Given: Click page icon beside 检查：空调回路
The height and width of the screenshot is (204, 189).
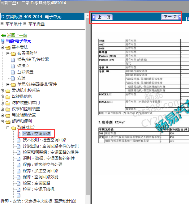Looking at the screenshot, I should click(19, 183).
